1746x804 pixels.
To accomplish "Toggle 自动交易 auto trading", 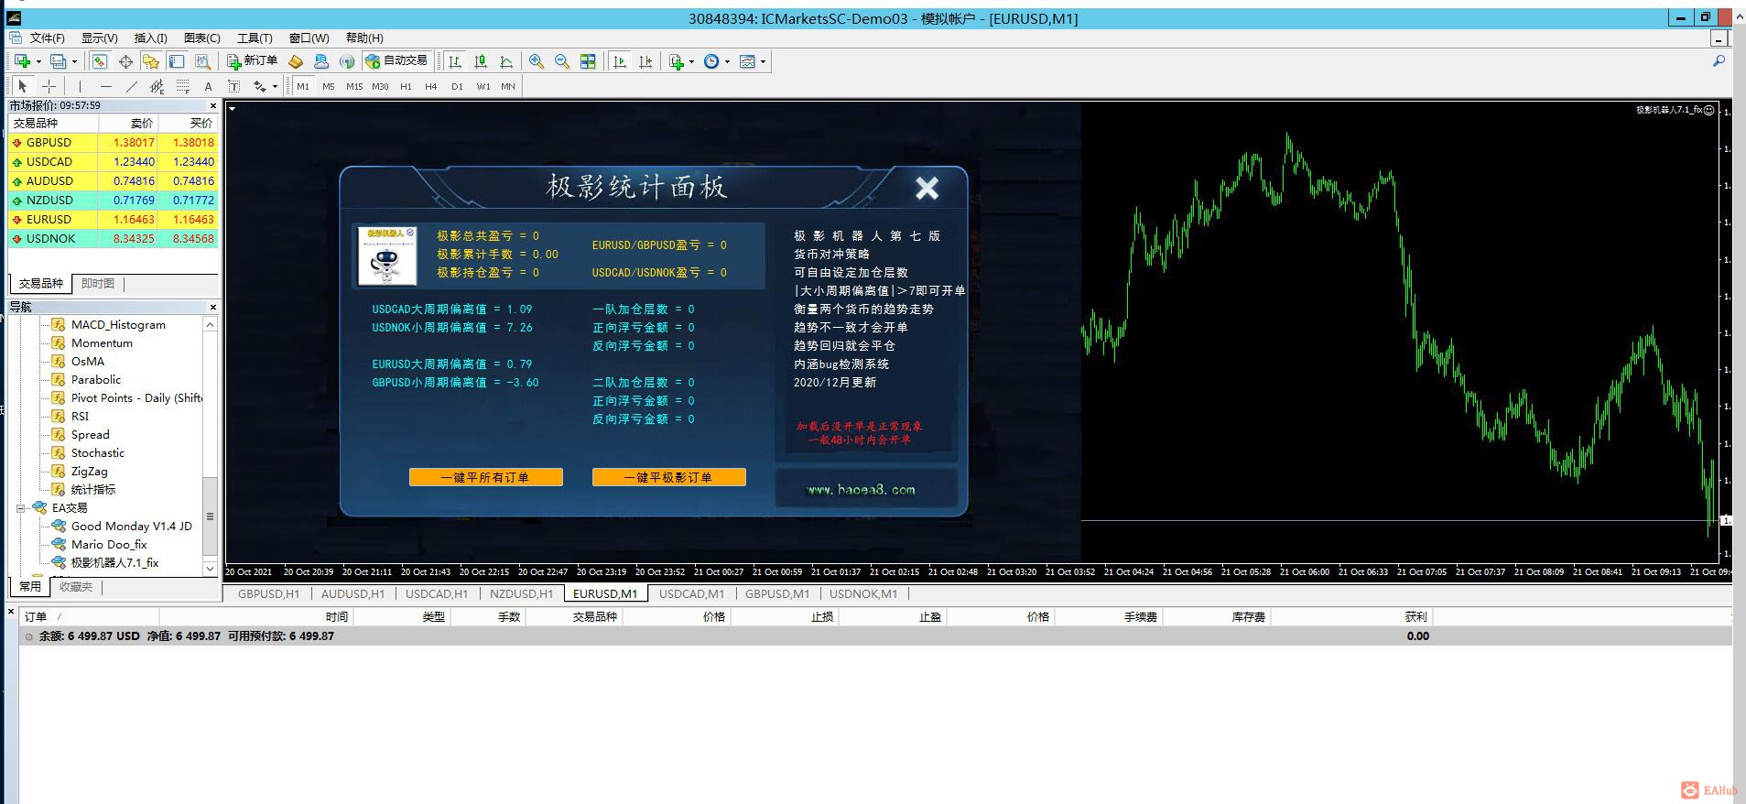I will [x=396, y=61].
